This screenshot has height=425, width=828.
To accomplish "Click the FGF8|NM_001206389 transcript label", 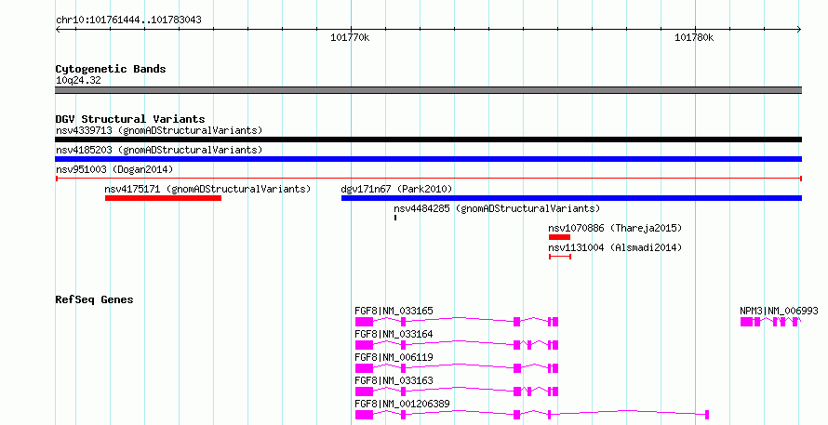I will (x=403, y=404).
